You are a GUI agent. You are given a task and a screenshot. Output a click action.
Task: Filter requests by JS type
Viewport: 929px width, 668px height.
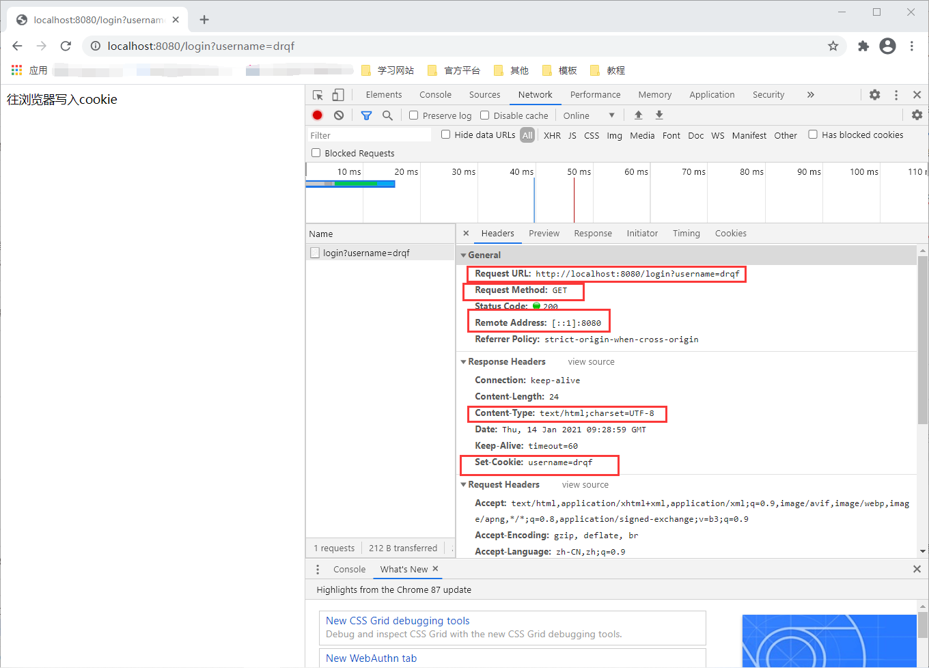point(572,135)
